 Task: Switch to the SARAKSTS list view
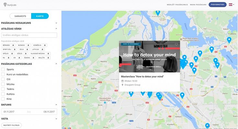[x=20, y=16]
